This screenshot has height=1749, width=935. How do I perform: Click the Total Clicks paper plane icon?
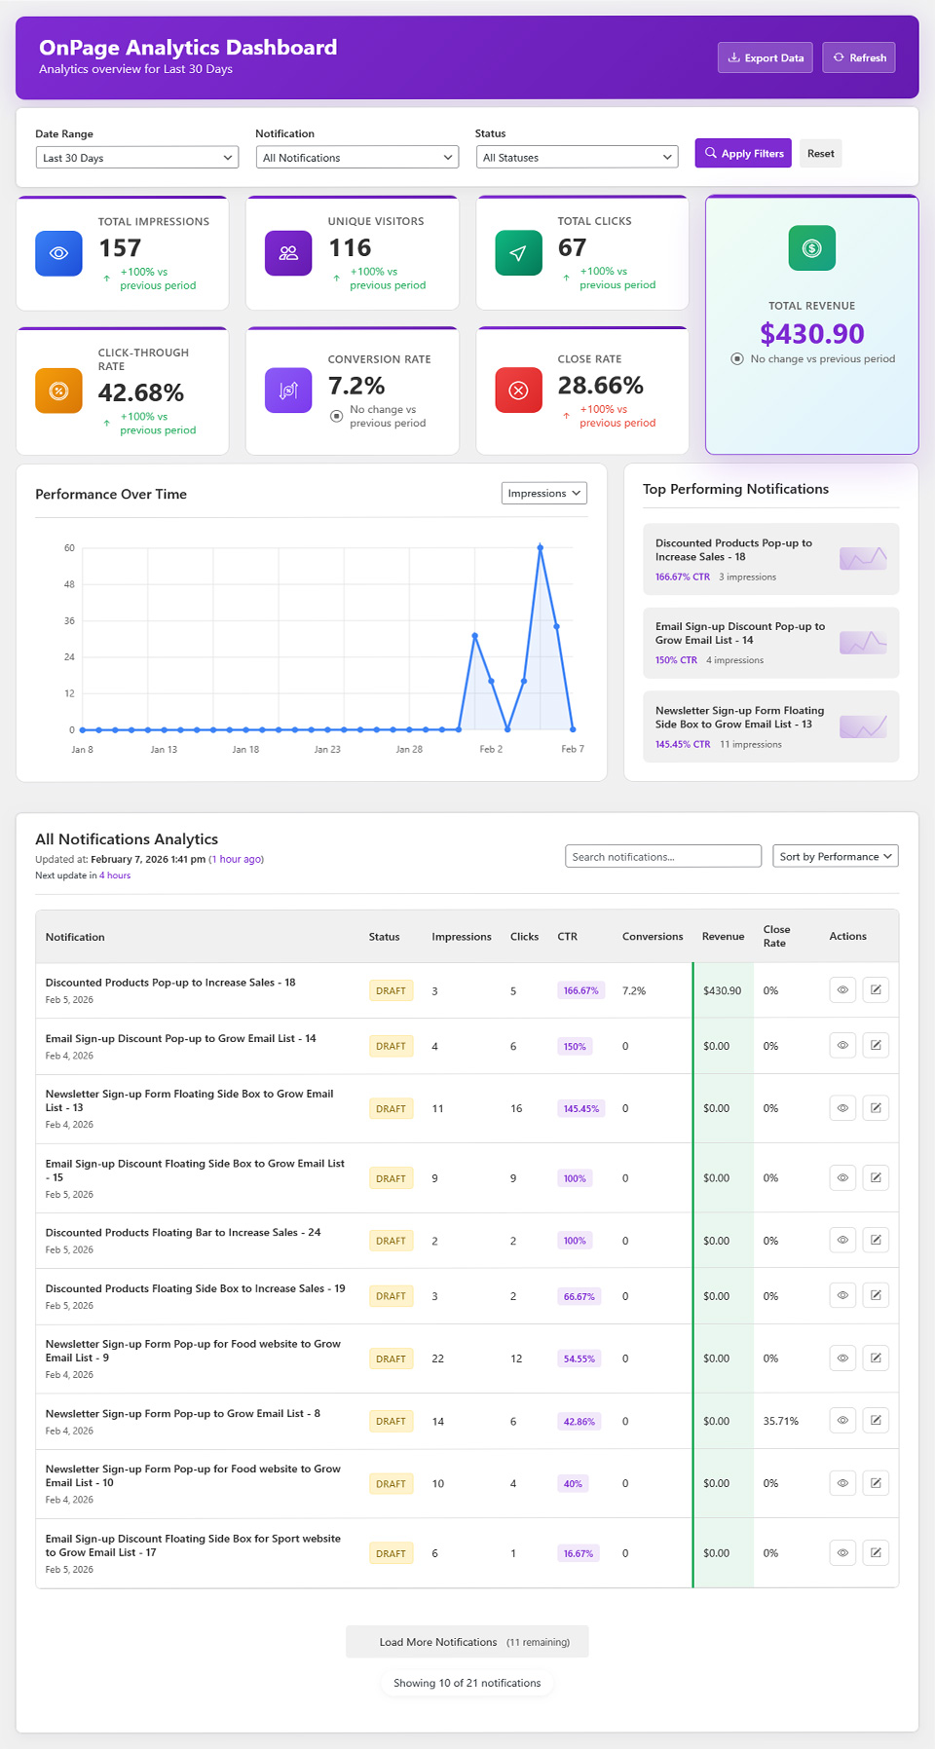click(x=518, y=253)
